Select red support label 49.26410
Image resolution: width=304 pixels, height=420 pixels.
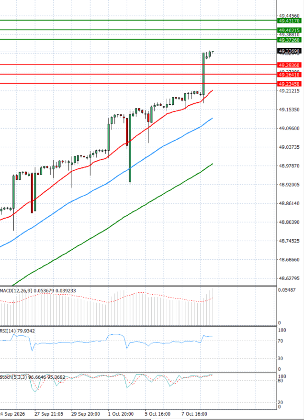(x=289, y=75)
